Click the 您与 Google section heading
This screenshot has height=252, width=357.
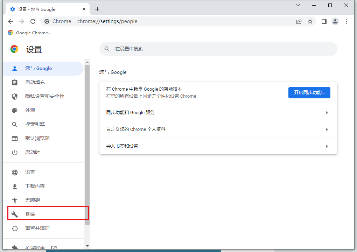[x=113, y=72]
